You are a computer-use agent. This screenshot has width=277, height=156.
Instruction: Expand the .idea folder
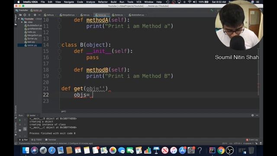pyautogui.click(x=22, y=22)
